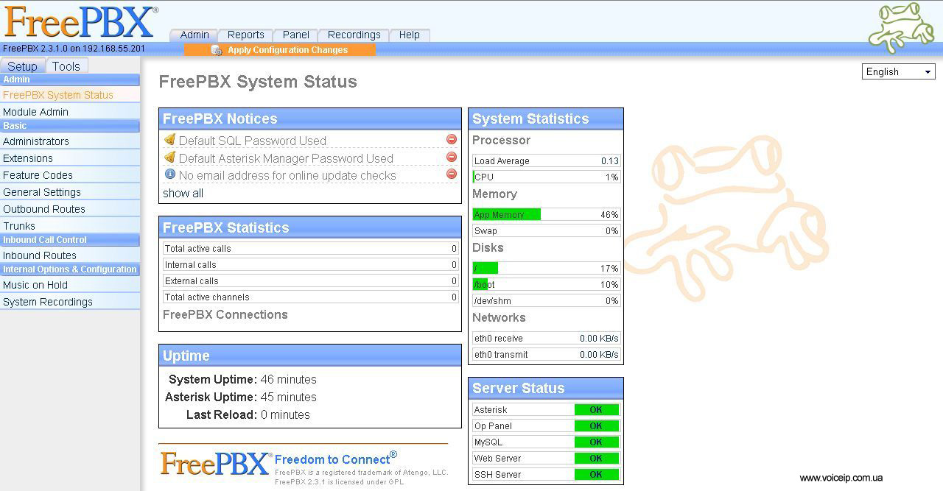The width and height of the screenshot is (943, 491).
Task: Click Last Reload 0 minutes text
Action: (248, 415)
